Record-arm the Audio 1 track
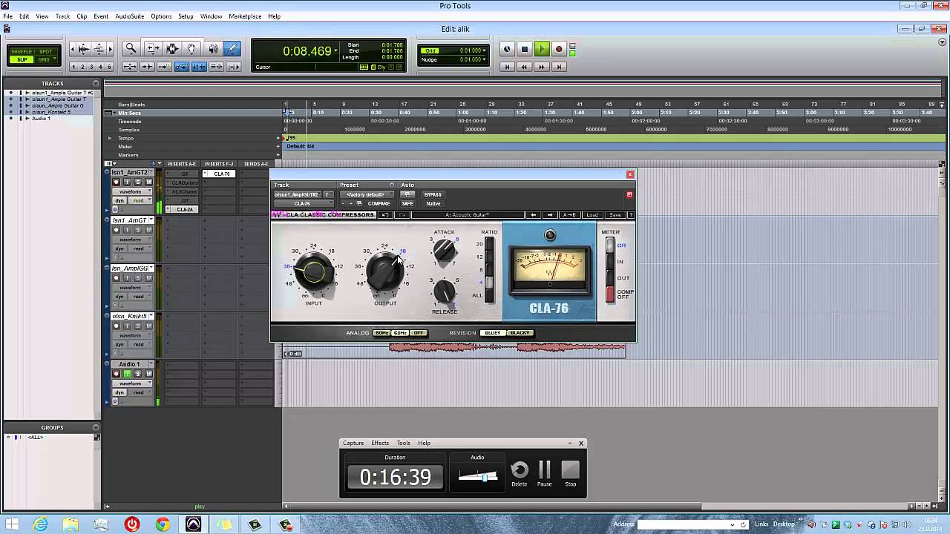The width and height of the screenshot is (950, 534). point(116,374)
